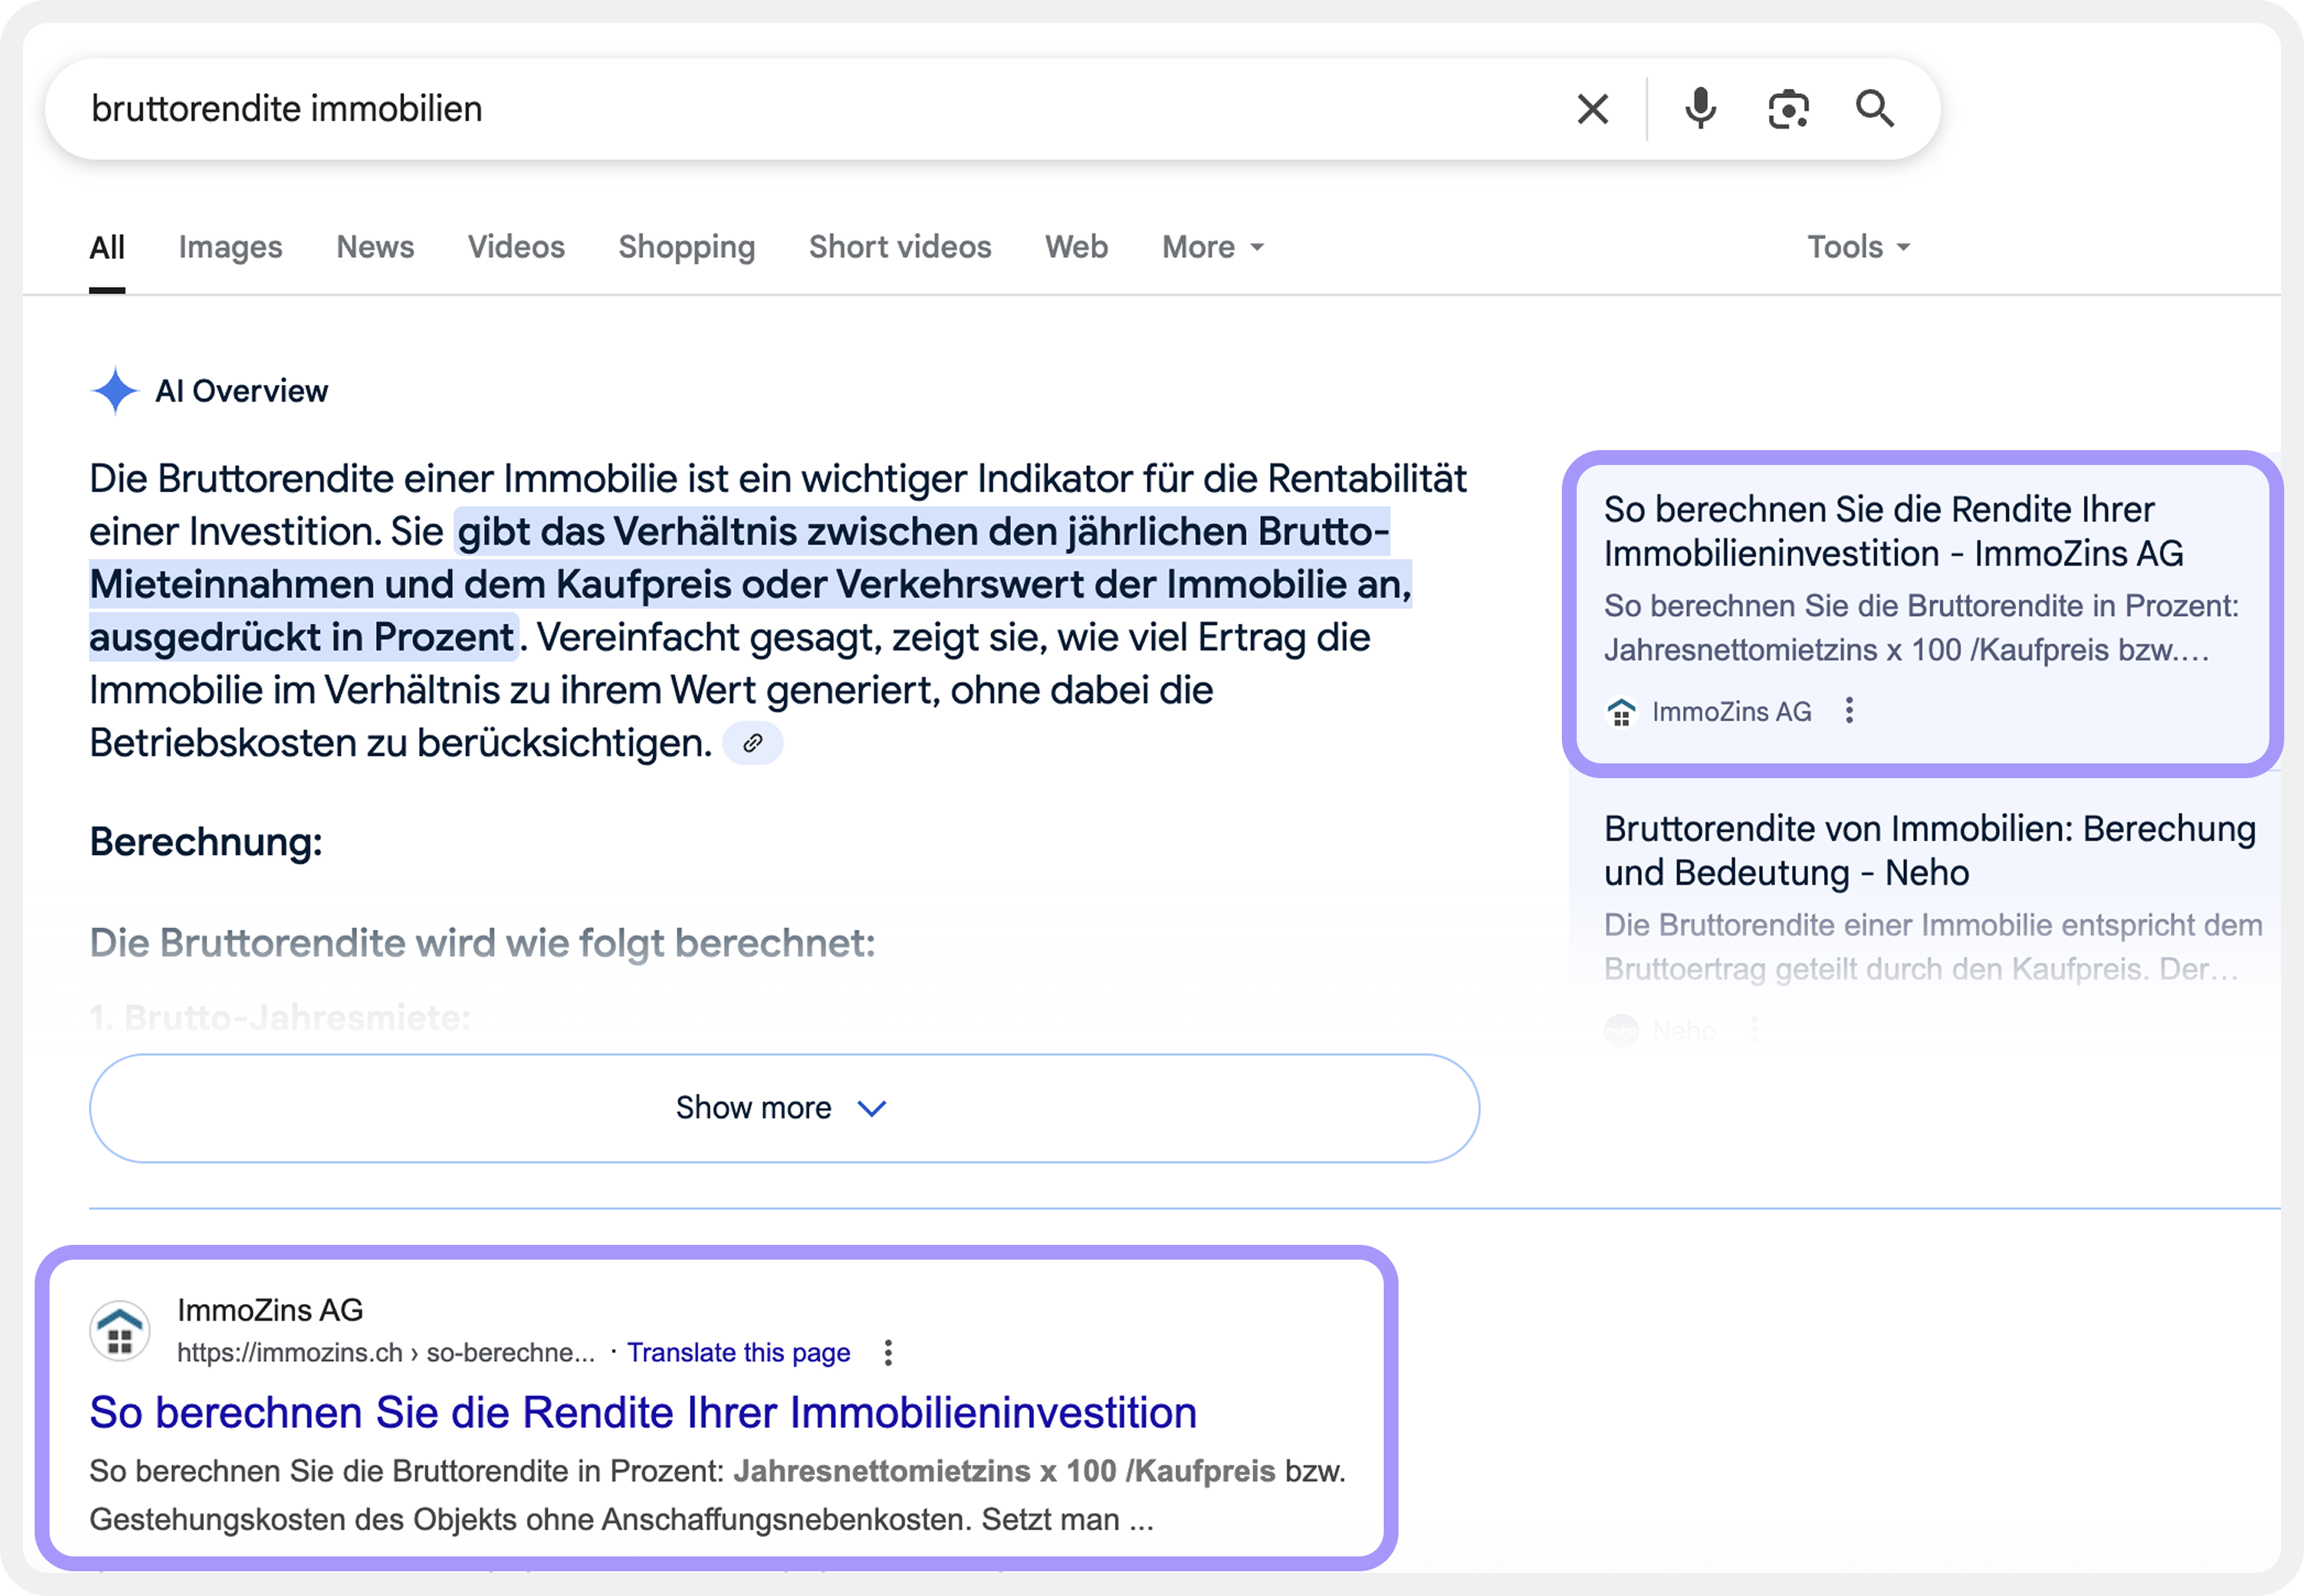The height and width of the screenshot is (1596, 2304).
Task: Switch to the News tab
Action: 375,247
